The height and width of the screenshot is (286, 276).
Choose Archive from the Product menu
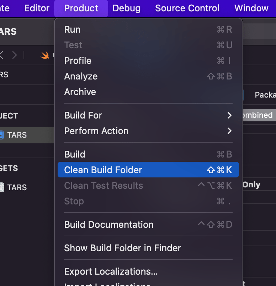[80, 92]
